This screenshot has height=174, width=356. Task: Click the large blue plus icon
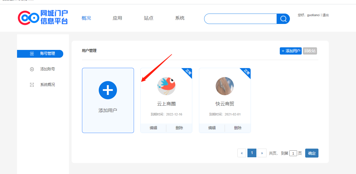click(108, 90)
